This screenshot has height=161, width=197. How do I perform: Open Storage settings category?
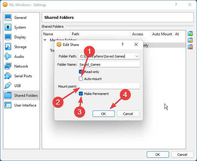(x=21, y=47)
